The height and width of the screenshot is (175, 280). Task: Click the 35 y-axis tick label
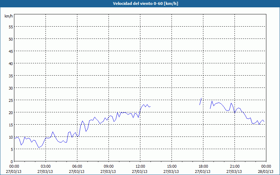(x=11, y=76)
